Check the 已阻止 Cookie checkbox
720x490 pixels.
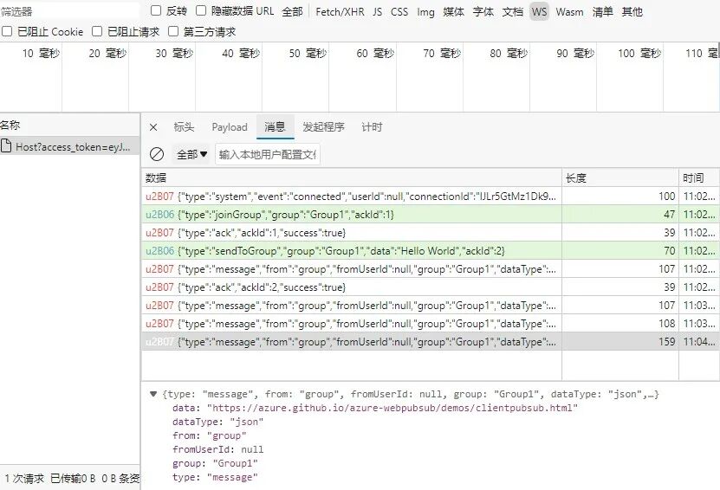coord(7,31)
